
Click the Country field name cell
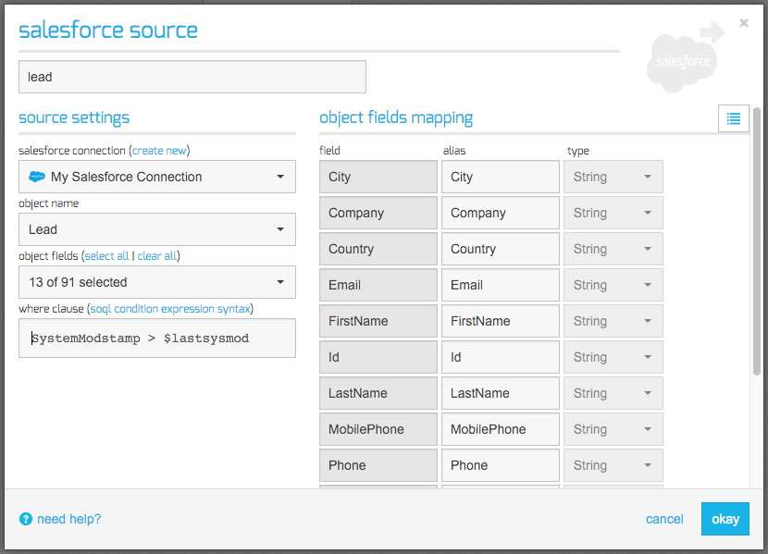pyautogui.click(x=378, y=249)
